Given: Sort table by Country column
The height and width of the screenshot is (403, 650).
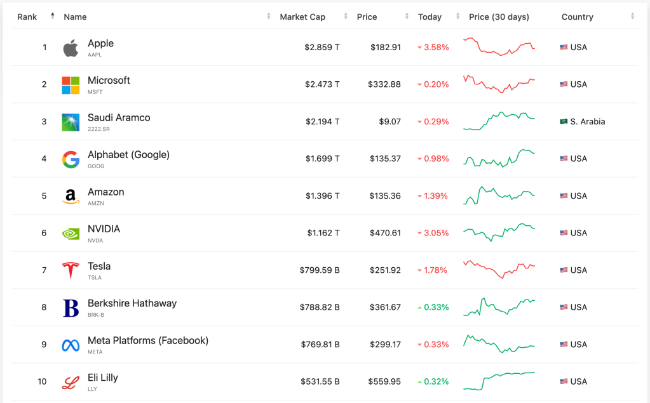Looking at the screenshot, I should click(x=577, y=17).
